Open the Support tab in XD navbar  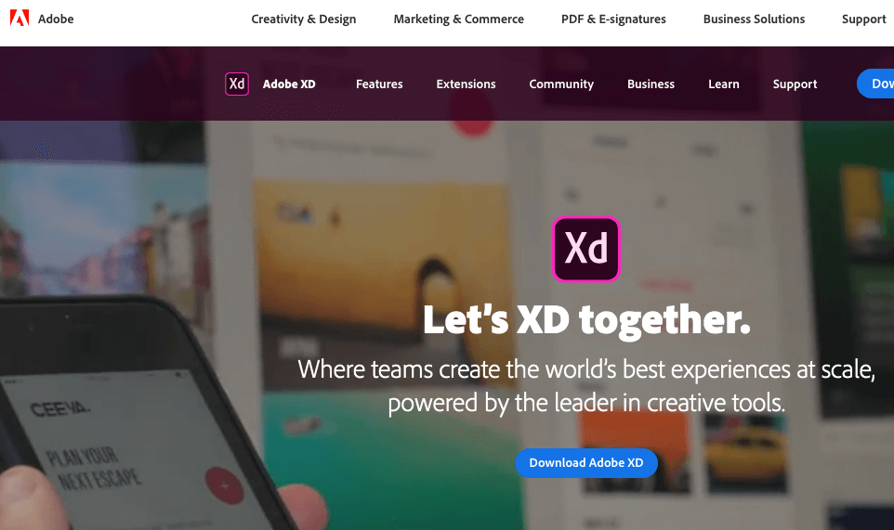795,84
